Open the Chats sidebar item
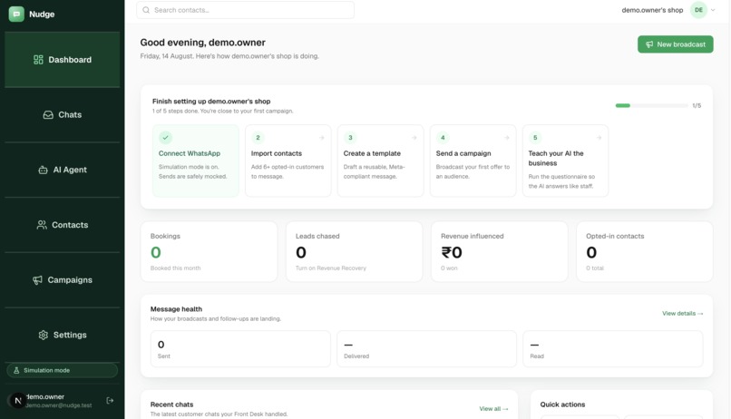This screenshot has width=731, height=419. 62,114
